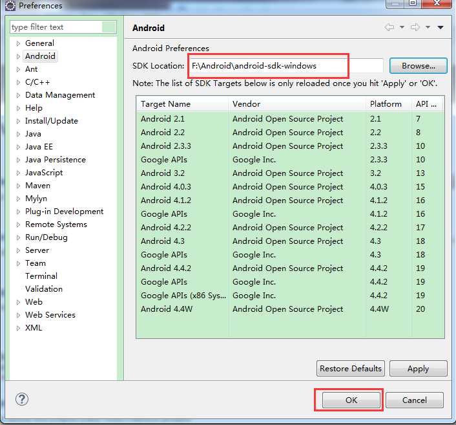Select the Android 2.2 target row
This screenshot has width=456, height=425.
290,133
